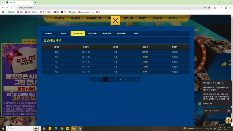This screenshot has height=131, width=233.
Task: Open the Chrome extensions puzzle icon
Action: click(215, 8)
